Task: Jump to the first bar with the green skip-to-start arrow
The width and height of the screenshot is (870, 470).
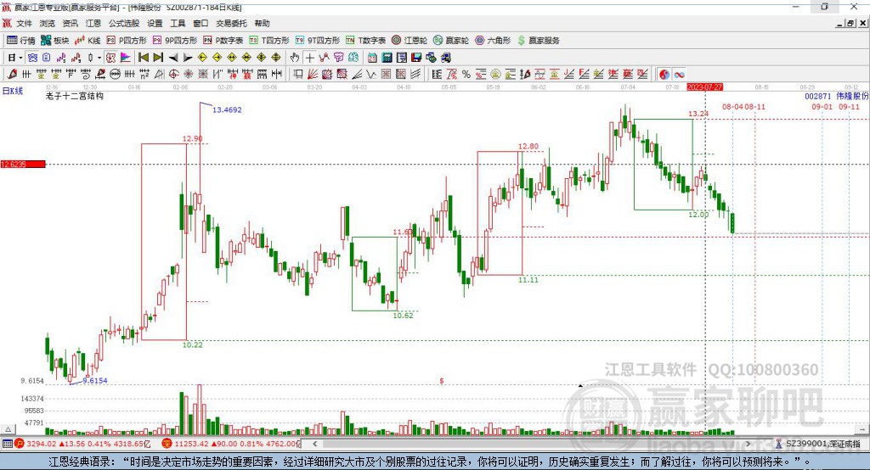Action: coord(143,58)
